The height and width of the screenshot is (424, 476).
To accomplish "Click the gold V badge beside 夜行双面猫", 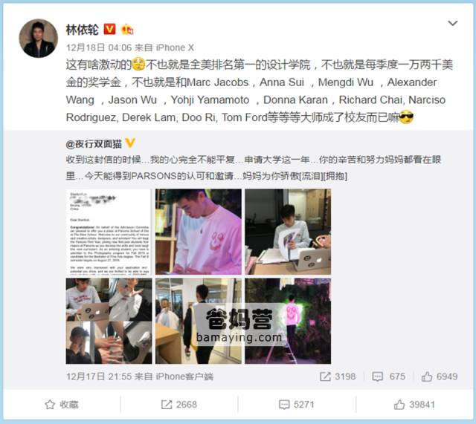I will pyautogui.click(x=130, y=143).
